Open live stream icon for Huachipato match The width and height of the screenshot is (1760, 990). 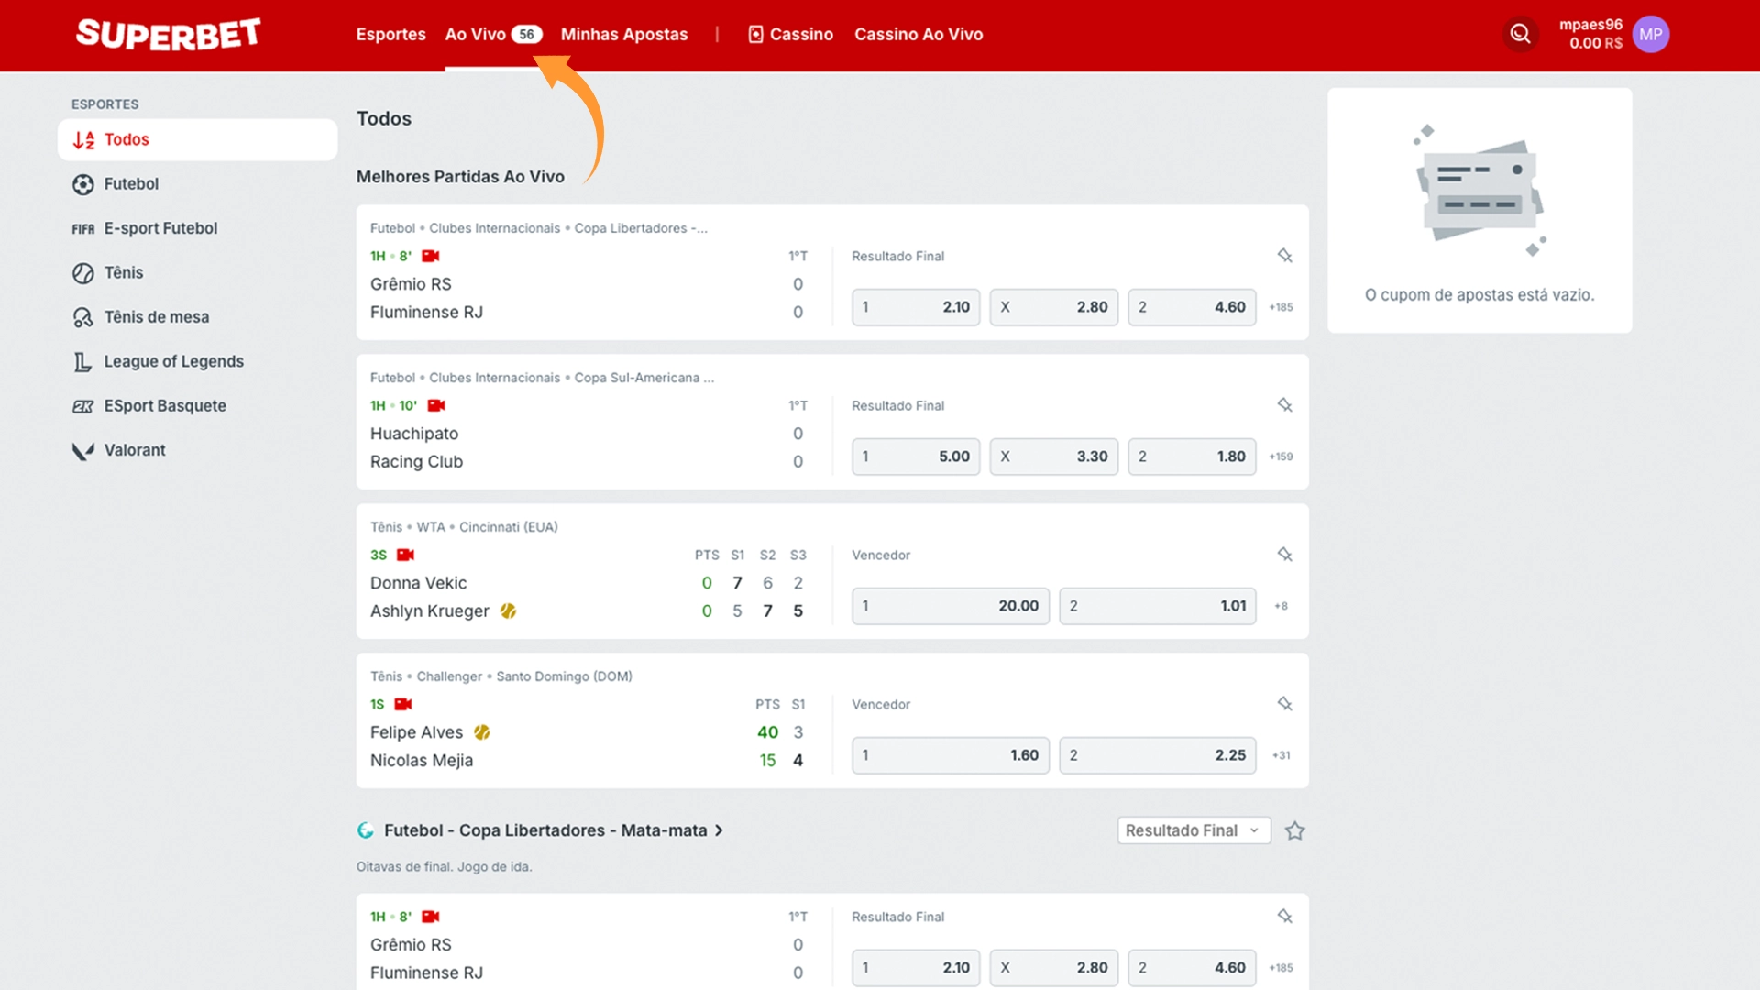436,405
